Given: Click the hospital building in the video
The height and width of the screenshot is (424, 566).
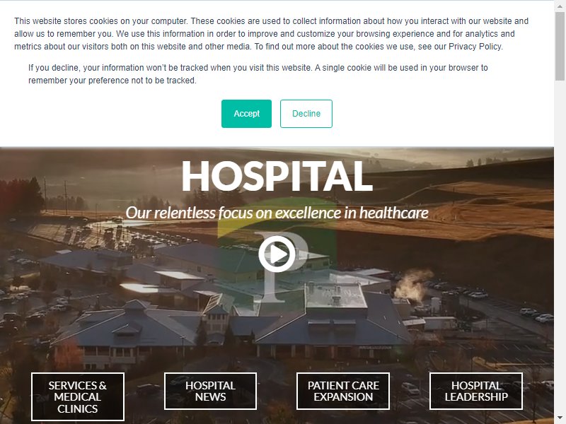Looking at the screenshot, I should click(231, 317).
